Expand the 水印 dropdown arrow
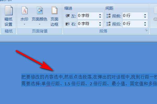Viewport: 157px width, 104px height. point(24,24)
